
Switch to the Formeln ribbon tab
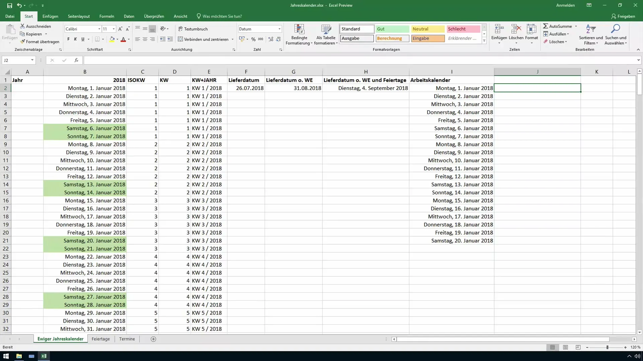coord(106,16)
